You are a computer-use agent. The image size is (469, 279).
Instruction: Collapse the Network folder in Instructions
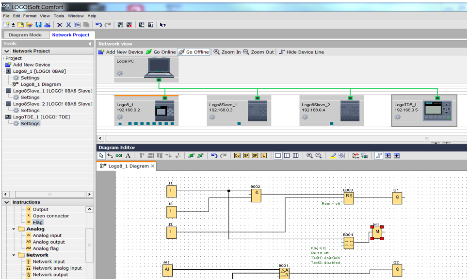point(14,255)
